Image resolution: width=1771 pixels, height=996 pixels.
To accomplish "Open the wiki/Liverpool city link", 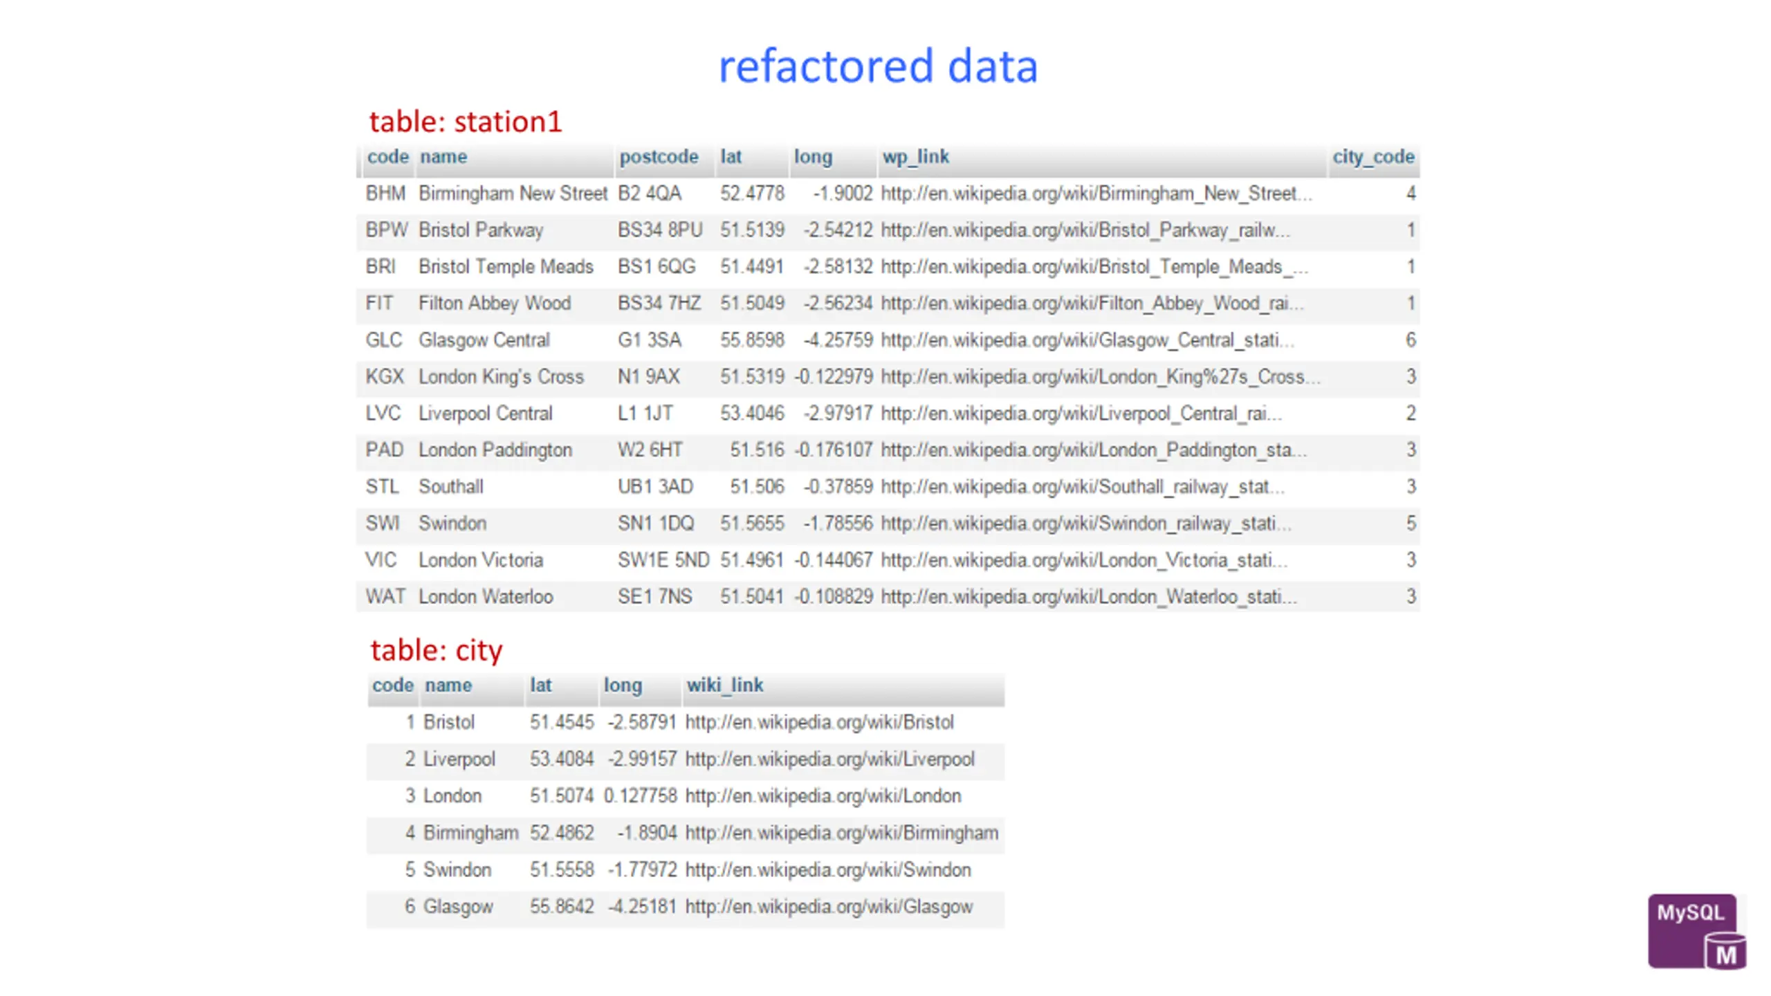I will coord(829,759).
